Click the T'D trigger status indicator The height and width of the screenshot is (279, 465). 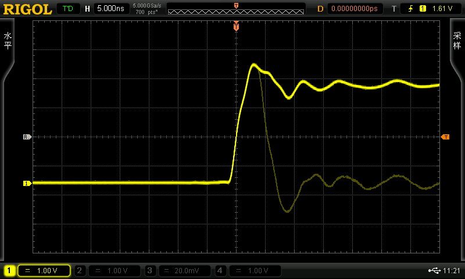68,8
